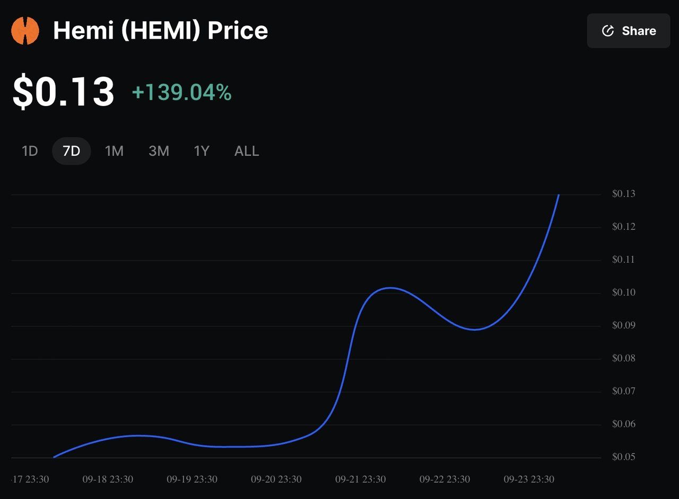Viewport: 679px width, 499px height.
Task: Select the 1D time range
Action: [x=30, y=152]
